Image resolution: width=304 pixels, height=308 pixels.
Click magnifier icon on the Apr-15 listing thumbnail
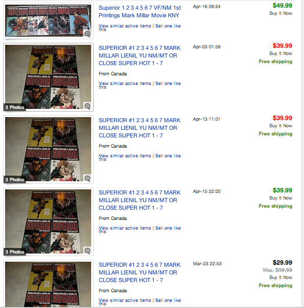pyautogui.click(x=88, y=250)
